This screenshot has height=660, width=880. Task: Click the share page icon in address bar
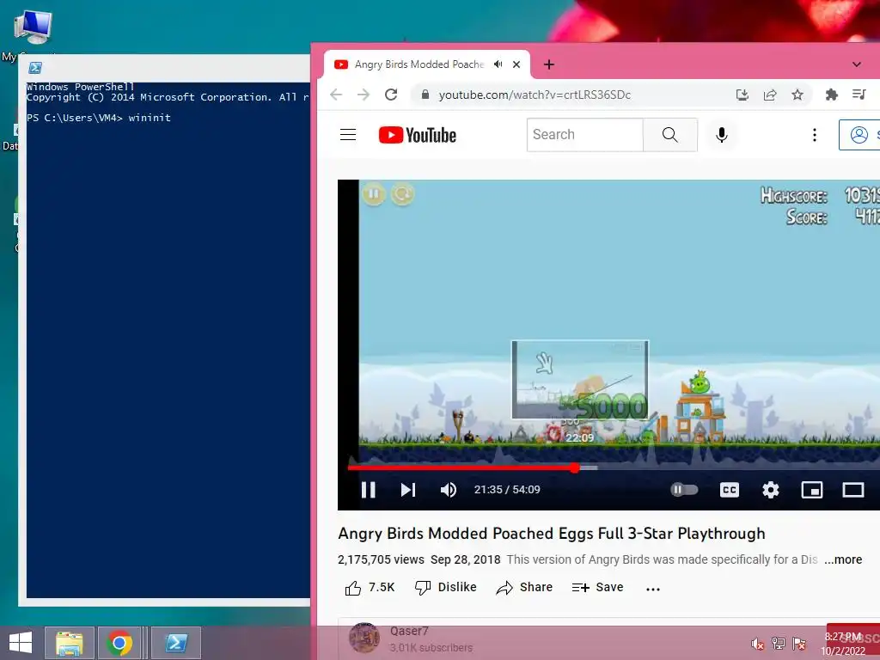pyautogui.click(x=770, y=95)
